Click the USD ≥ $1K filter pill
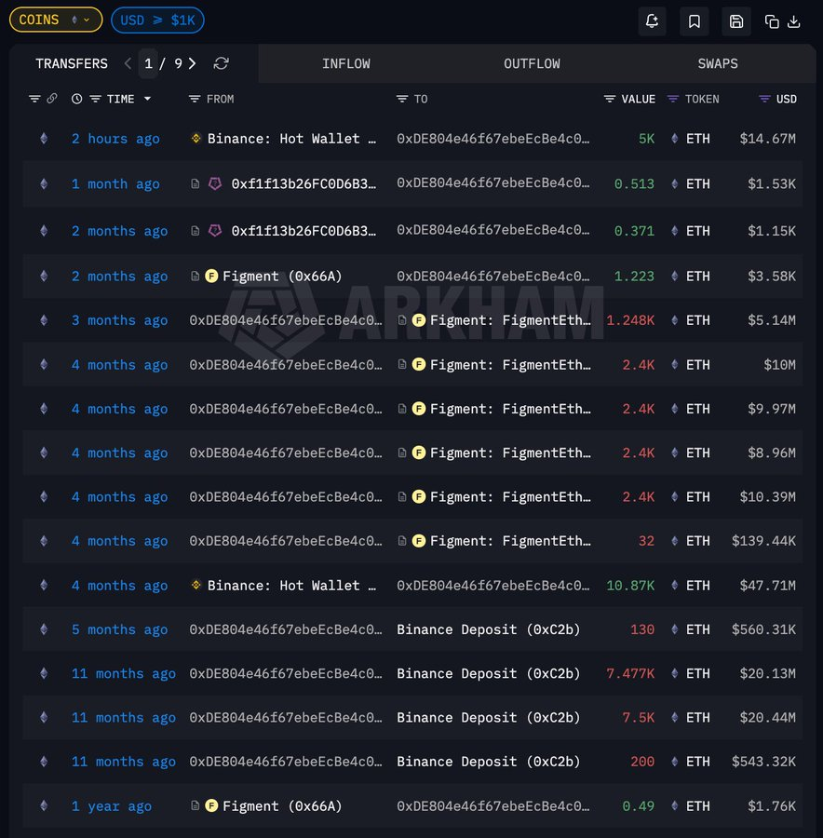Viewport: 823px width, 838px height. [x=157, y=20]
